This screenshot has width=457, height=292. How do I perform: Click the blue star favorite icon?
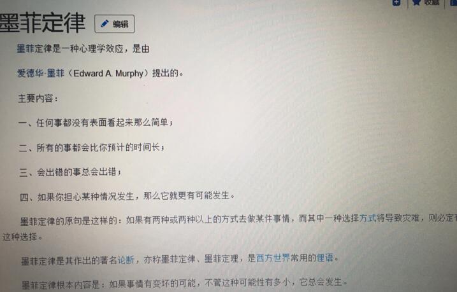[417, 3]
